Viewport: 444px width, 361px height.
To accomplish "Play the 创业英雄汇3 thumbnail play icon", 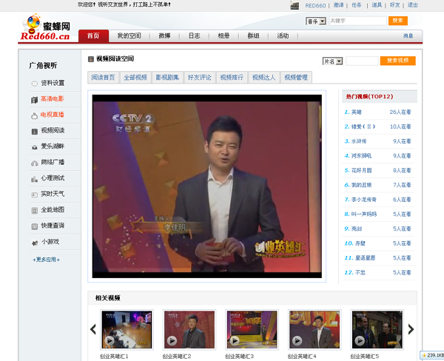I will click(x=234, y=340).
